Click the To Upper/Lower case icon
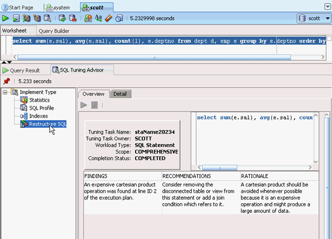 (x=98, y=18)
